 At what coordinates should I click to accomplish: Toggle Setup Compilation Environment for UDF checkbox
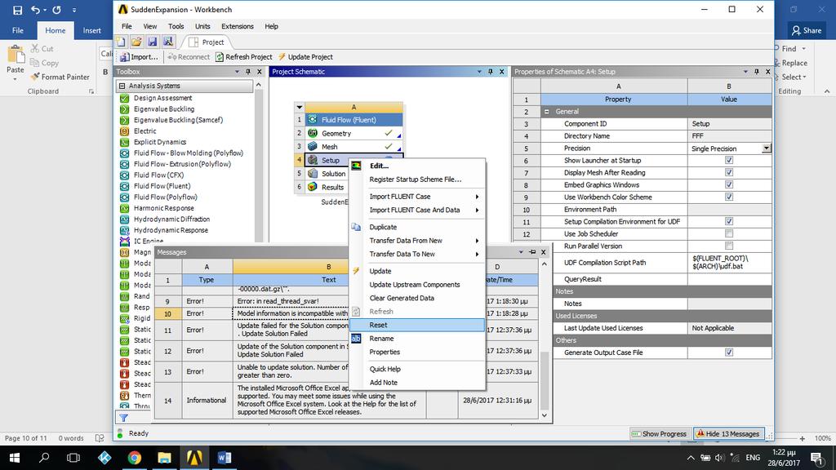click(729, 222)
